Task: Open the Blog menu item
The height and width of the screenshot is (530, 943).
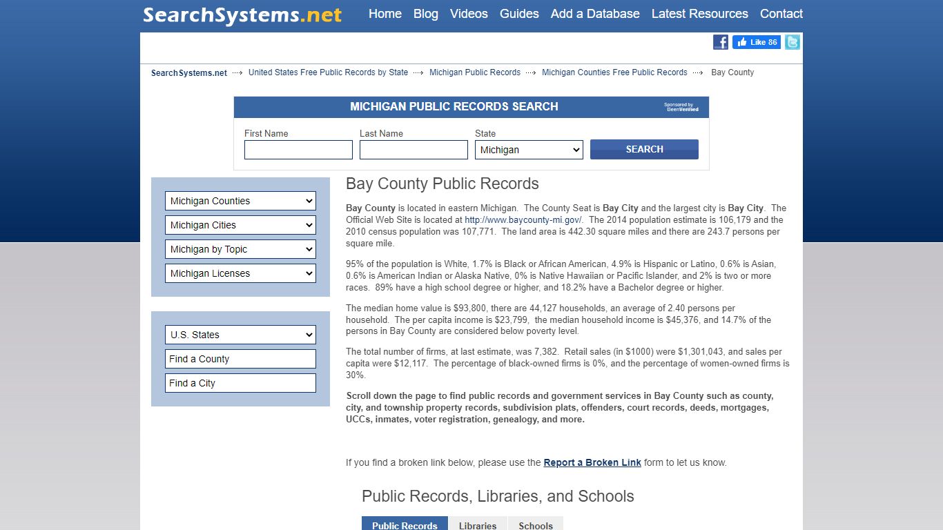Action: click(426, 14)
